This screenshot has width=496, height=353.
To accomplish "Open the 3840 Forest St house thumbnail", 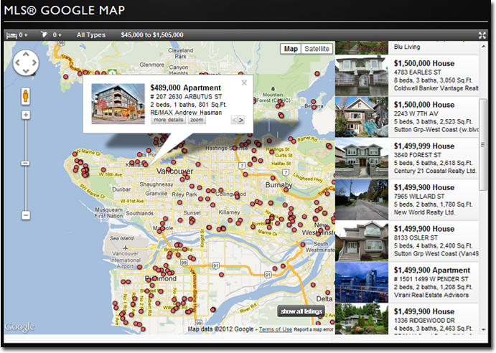I will (x=362, y=159).
